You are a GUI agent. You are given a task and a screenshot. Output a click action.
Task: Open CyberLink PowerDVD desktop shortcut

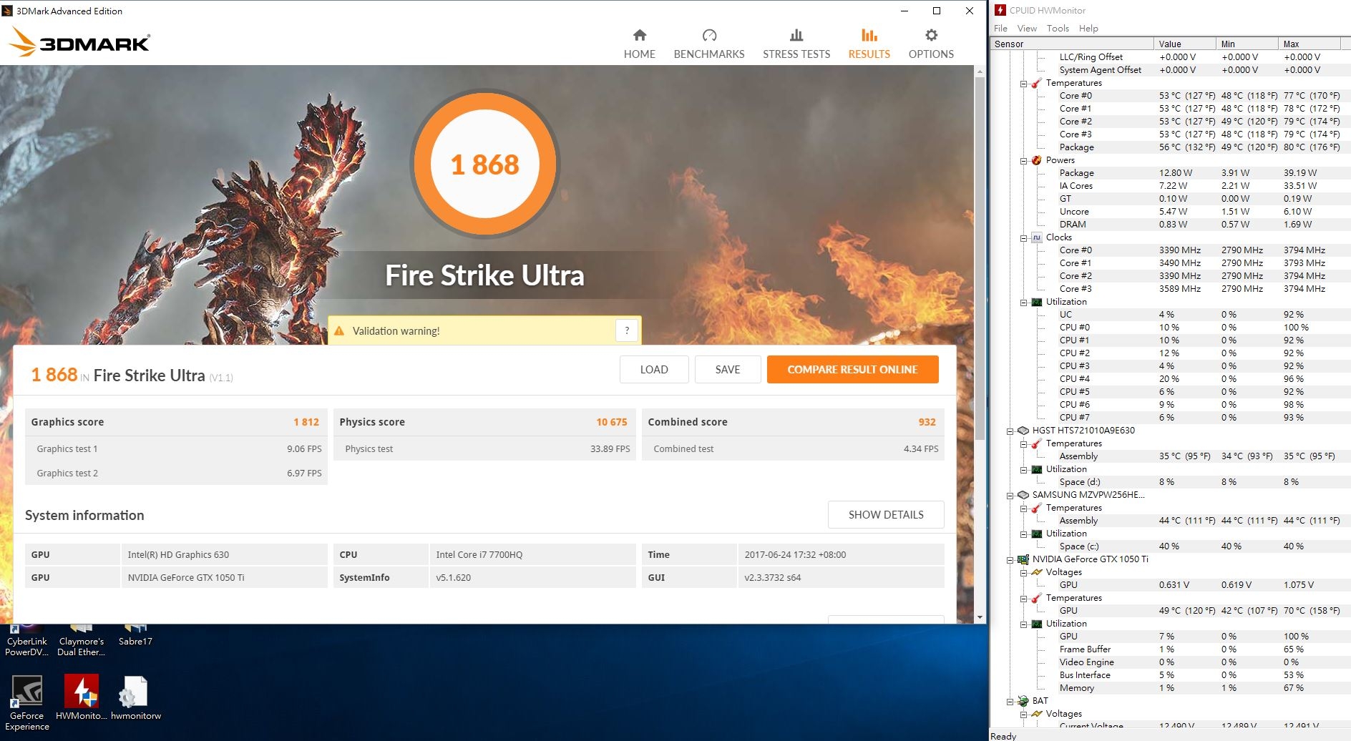coord(27,640)
